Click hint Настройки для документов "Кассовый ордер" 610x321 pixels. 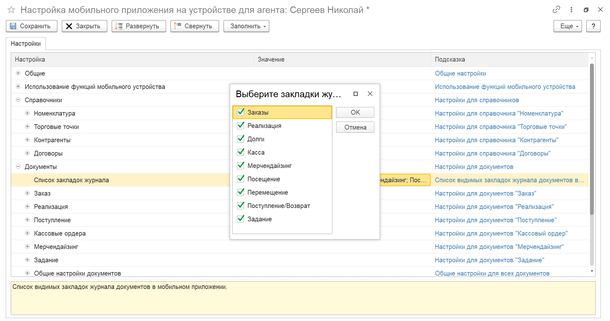click(501, 233)
